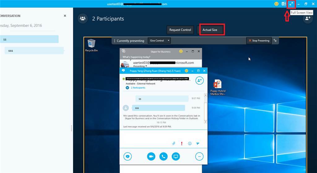Image resolution: width=317 pixels, height=173 pixels.
Task: Pin the presenting toolbar with the pin icon
Action: click(x=275, y=40)
